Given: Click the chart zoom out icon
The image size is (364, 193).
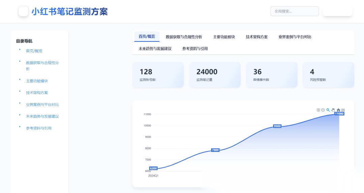Looking at the screenshot, I should click(323, 110).
